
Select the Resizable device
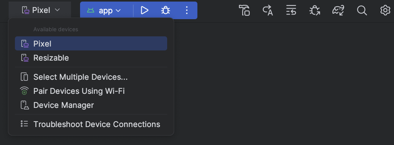(x=91, y=58)
